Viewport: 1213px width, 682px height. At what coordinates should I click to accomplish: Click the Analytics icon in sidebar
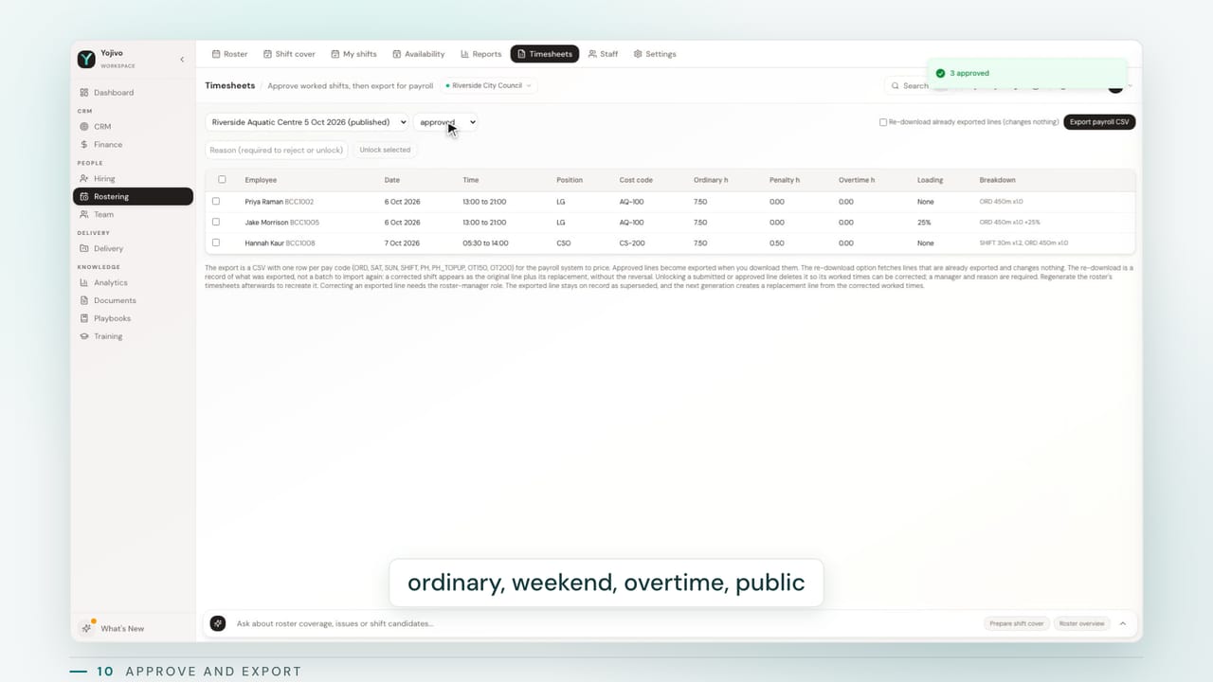point(84,283)
